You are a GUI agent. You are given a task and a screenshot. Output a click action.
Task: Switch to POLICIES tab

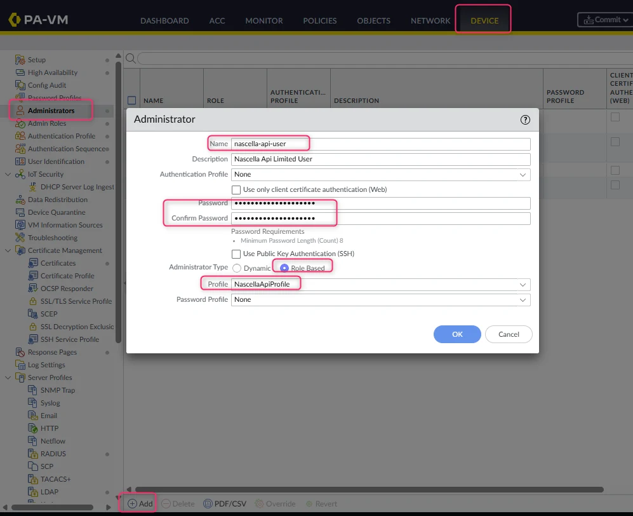coord(320,20)
